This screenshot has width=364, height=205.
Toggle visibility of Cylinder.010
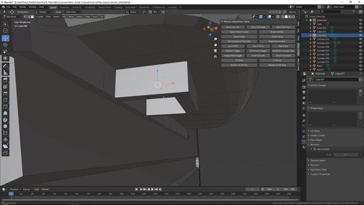pos(361,62)
